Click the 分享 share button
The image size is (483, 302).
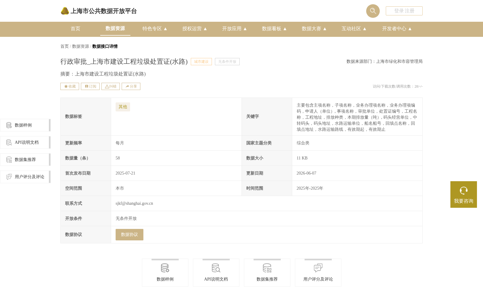pos(131,86)
